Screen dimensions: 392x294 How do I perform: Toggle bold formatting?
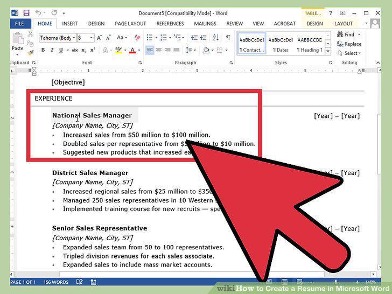43,50
